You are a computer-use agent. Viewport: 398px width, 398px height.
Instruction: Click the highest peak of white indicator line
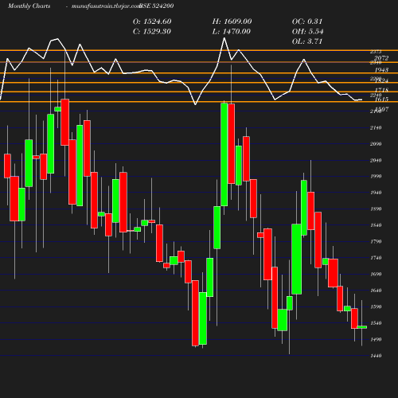(224, 38)
